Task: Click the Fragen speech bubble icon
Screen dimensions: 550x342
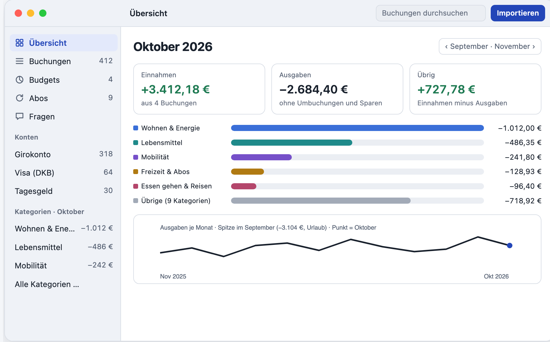Action: click(x=20, y=116)
